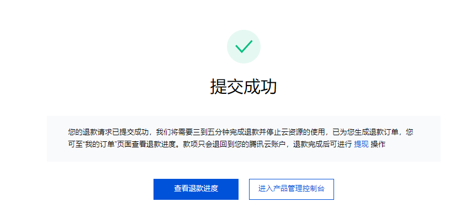Viewport: 471px width, 223px height.
Task: Go to 进入产品管理控制台 console button
Action: point(292,189)
